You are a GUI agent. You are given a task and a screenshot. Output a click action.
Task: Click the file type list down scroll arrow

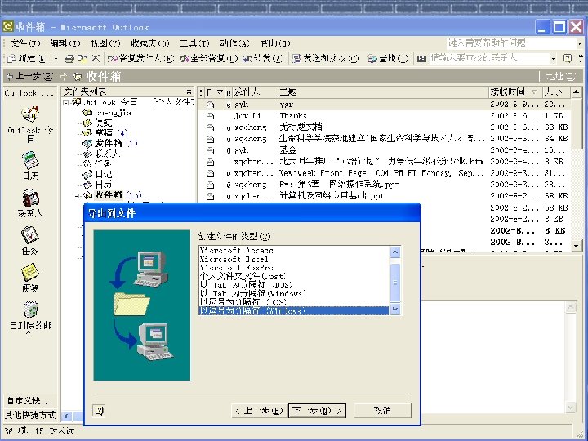click(395, 309)
